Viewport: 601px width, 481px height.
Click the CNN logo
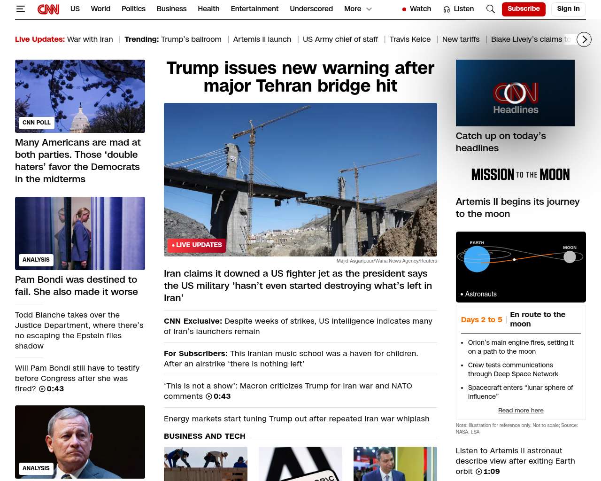point(48,9)
